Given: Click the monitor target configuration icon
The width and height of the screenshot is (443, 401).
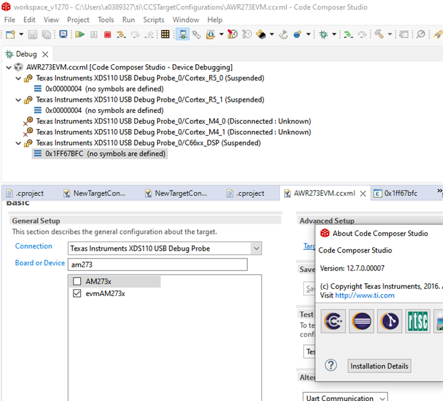Looking at the screenshot, I should (x=63, y=34).
